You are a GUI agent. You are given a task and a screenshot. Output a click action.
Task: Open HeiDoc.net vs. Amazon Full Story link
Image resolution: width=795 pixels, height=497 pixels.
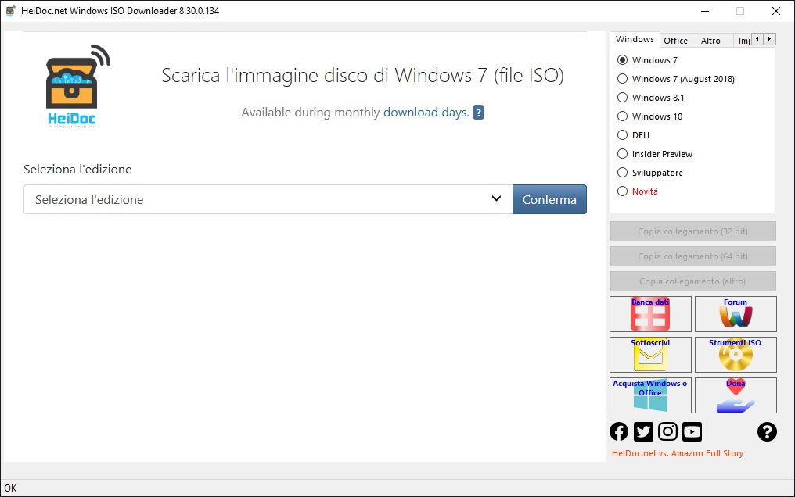click(678, 453)
